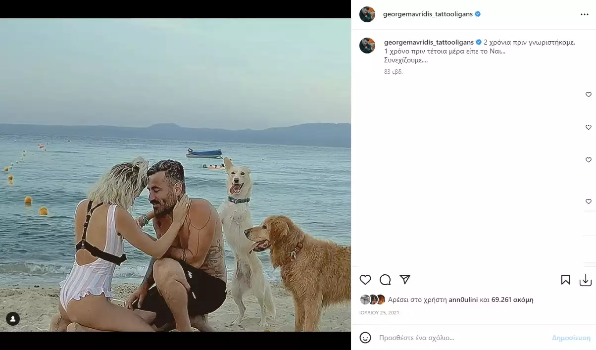Viewport: 596px width, 350px height.
Task: Like the first comment heart
Action: tap(589, 95)
